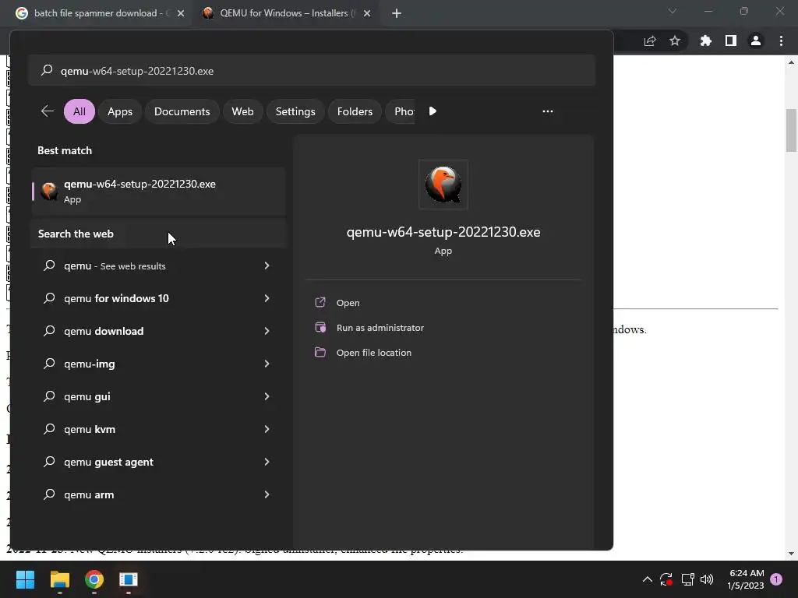Click the Chrome page vertical scrollbar thumb
The image size is (798, 598).
tap(791, 130)
